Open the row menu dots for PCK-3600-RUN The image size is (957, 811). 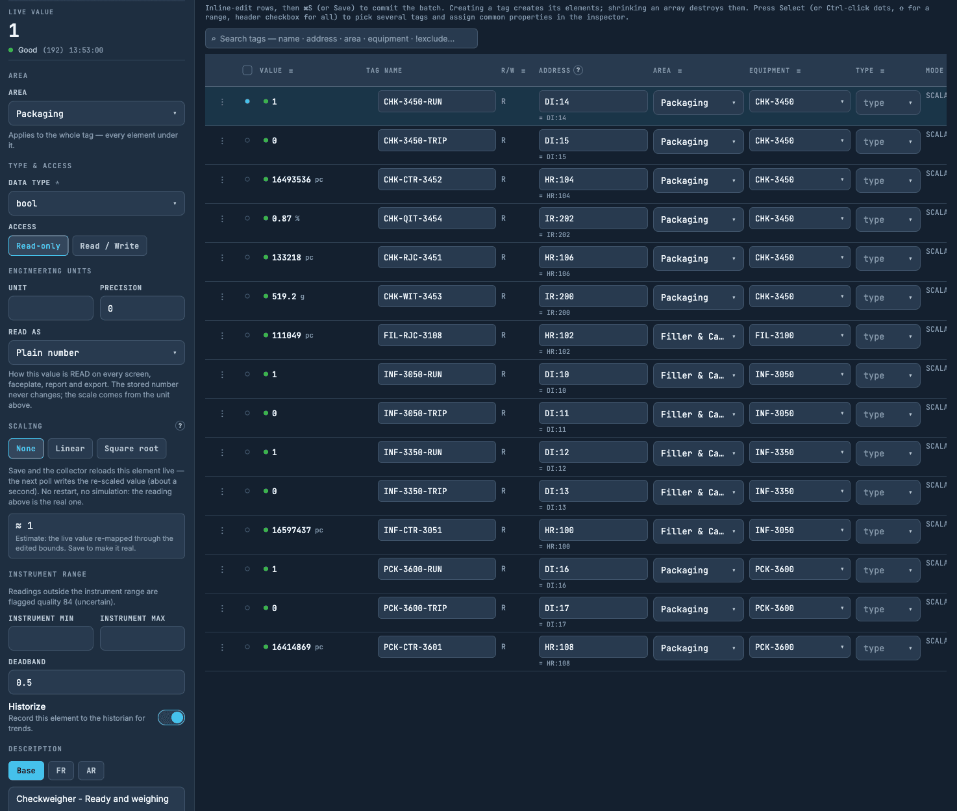click(222, 569)
